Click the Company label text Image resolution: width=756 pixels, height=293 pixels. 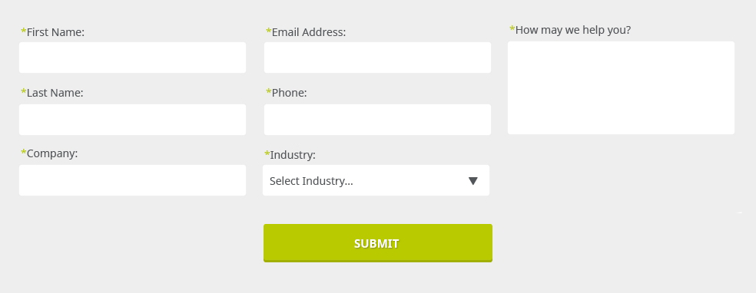point(52,153)
